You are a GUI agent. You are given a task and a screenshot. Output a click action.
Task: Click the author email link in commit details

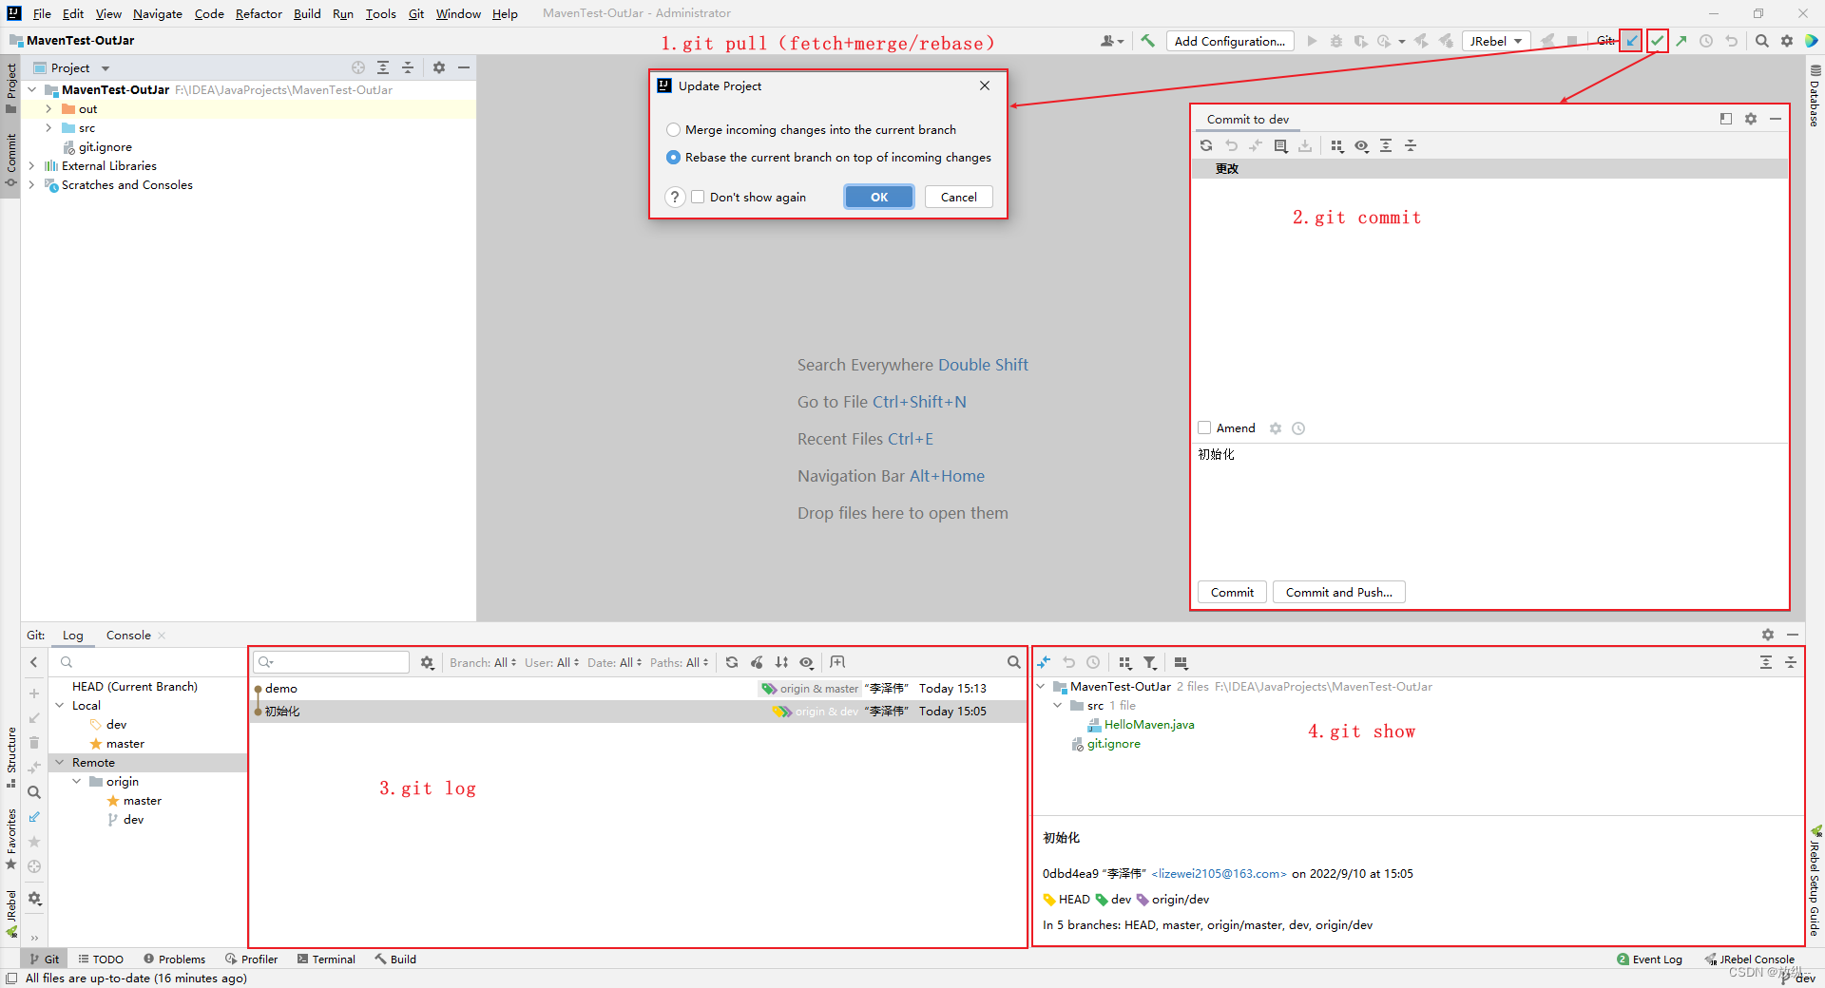(x=1219, y=874)
